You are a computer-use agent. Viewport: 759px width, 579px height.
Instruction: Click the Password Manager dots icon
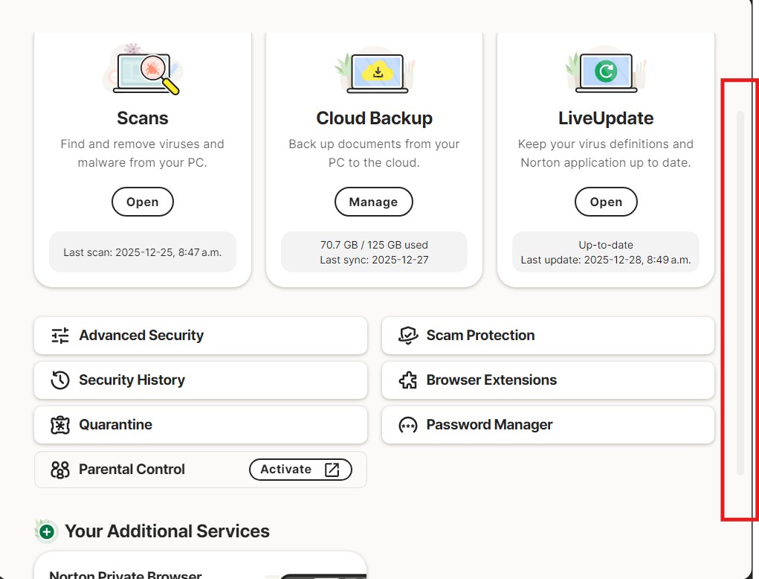click(408, 425)
